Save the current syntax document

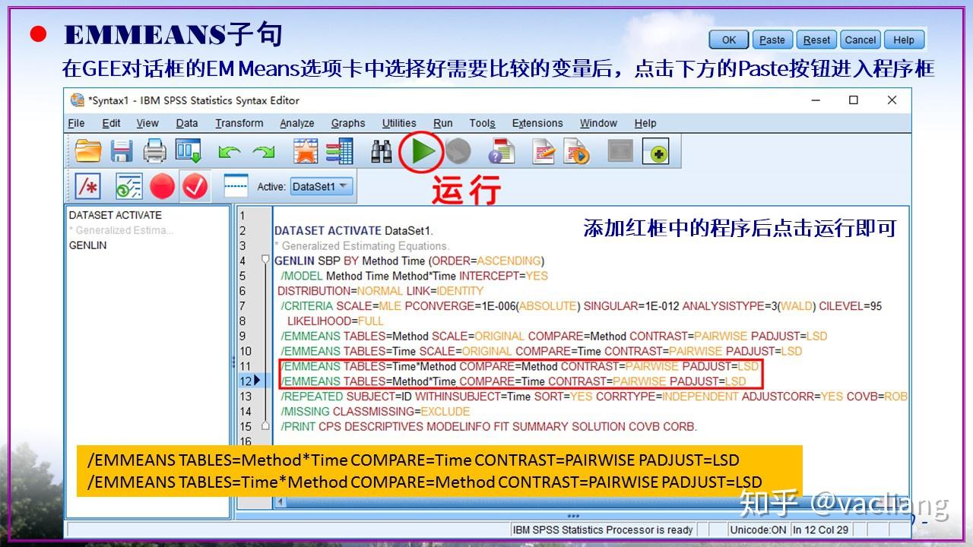click(122, 150)
